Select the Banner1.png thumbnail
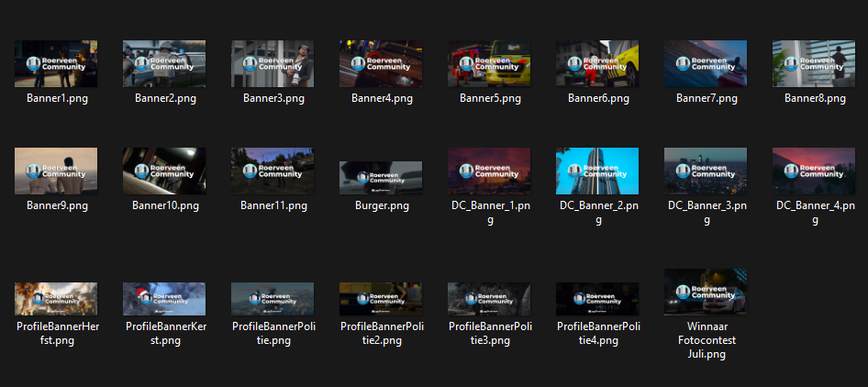 pos(56,64)
